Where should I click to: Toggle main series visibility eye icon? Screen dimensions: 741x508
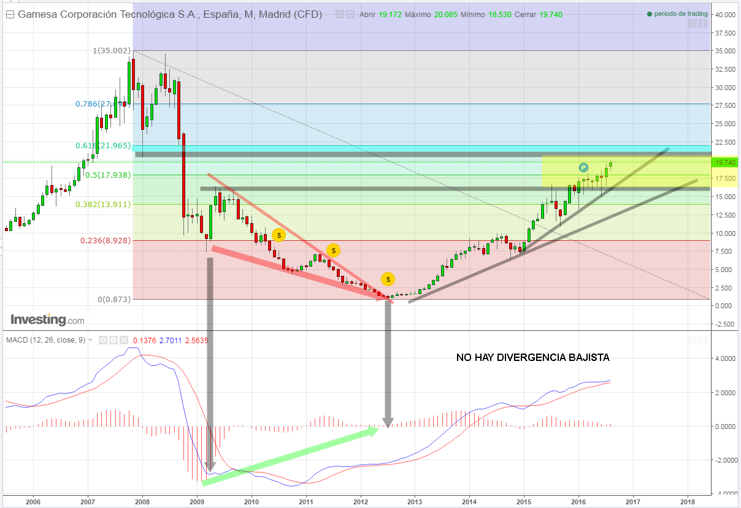(339, 15)
